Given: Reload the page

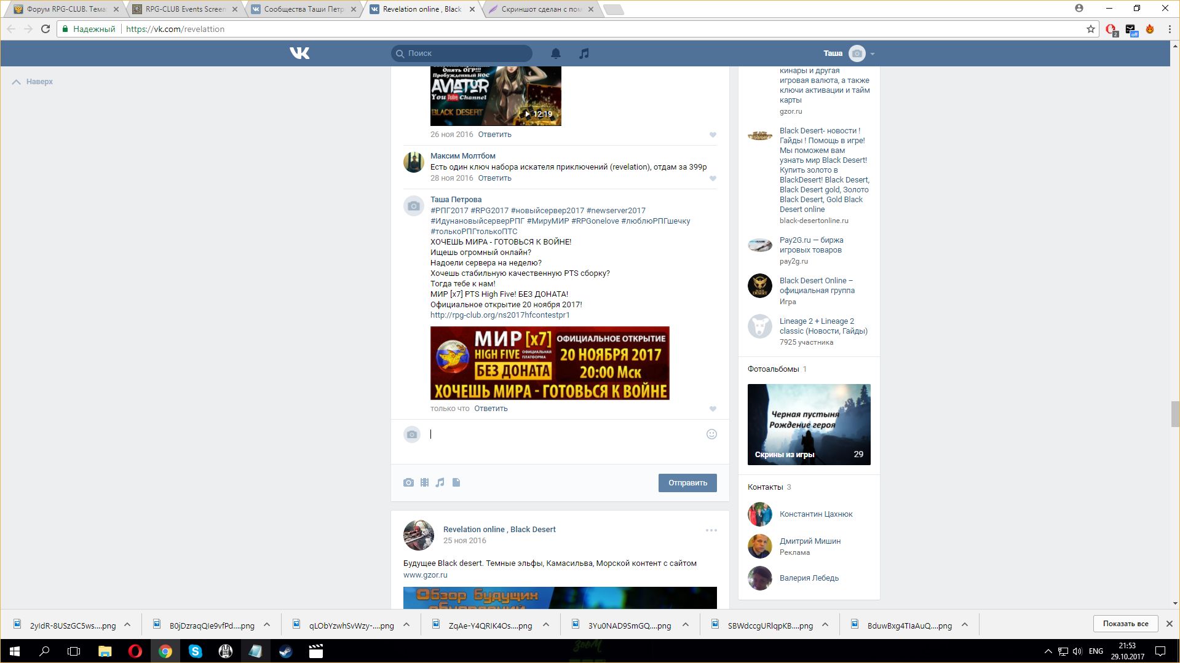Looking at the screenshot, I should [x=46, y=29].
